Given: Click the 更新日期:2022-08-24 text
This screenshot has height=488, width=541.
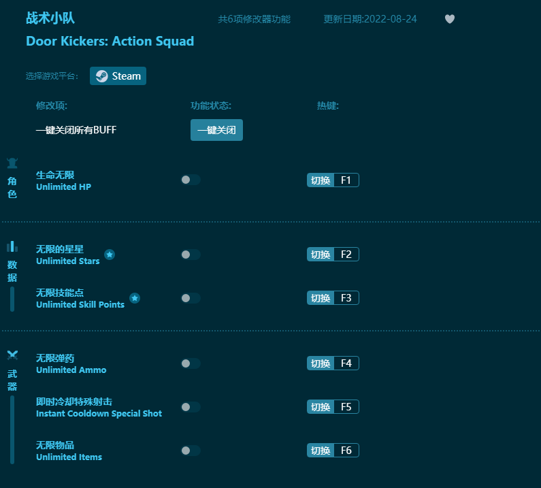Looking at the screenshot, I should pyautogui.click(x=370, y=19).
